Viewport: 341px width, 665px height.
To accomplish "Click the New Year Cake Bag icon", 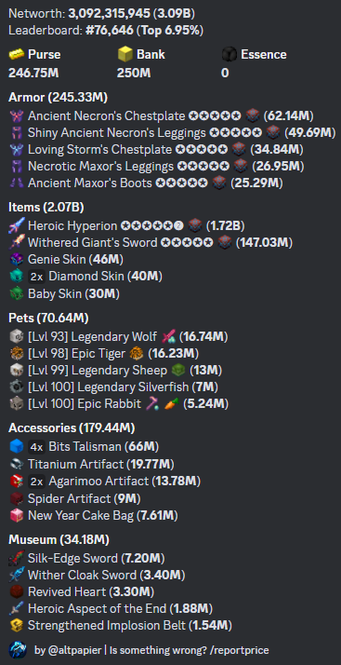I will pos(17,516).
